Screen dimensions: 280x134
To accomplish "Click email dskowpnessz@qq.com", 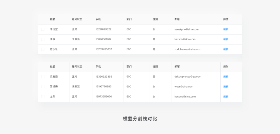I will pos(188,77).
